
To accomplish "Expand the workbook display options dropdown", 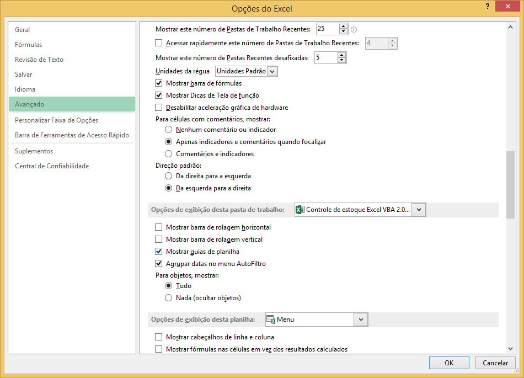I will (419, 210).
